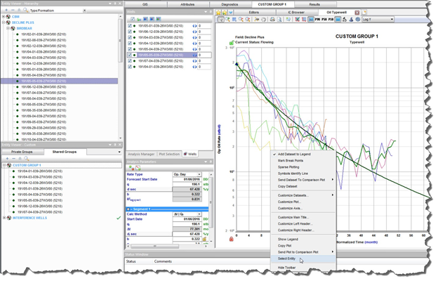Select Copy Plot in context menu
Viewport: 438px width, 281px height.
tap(286, 245)
